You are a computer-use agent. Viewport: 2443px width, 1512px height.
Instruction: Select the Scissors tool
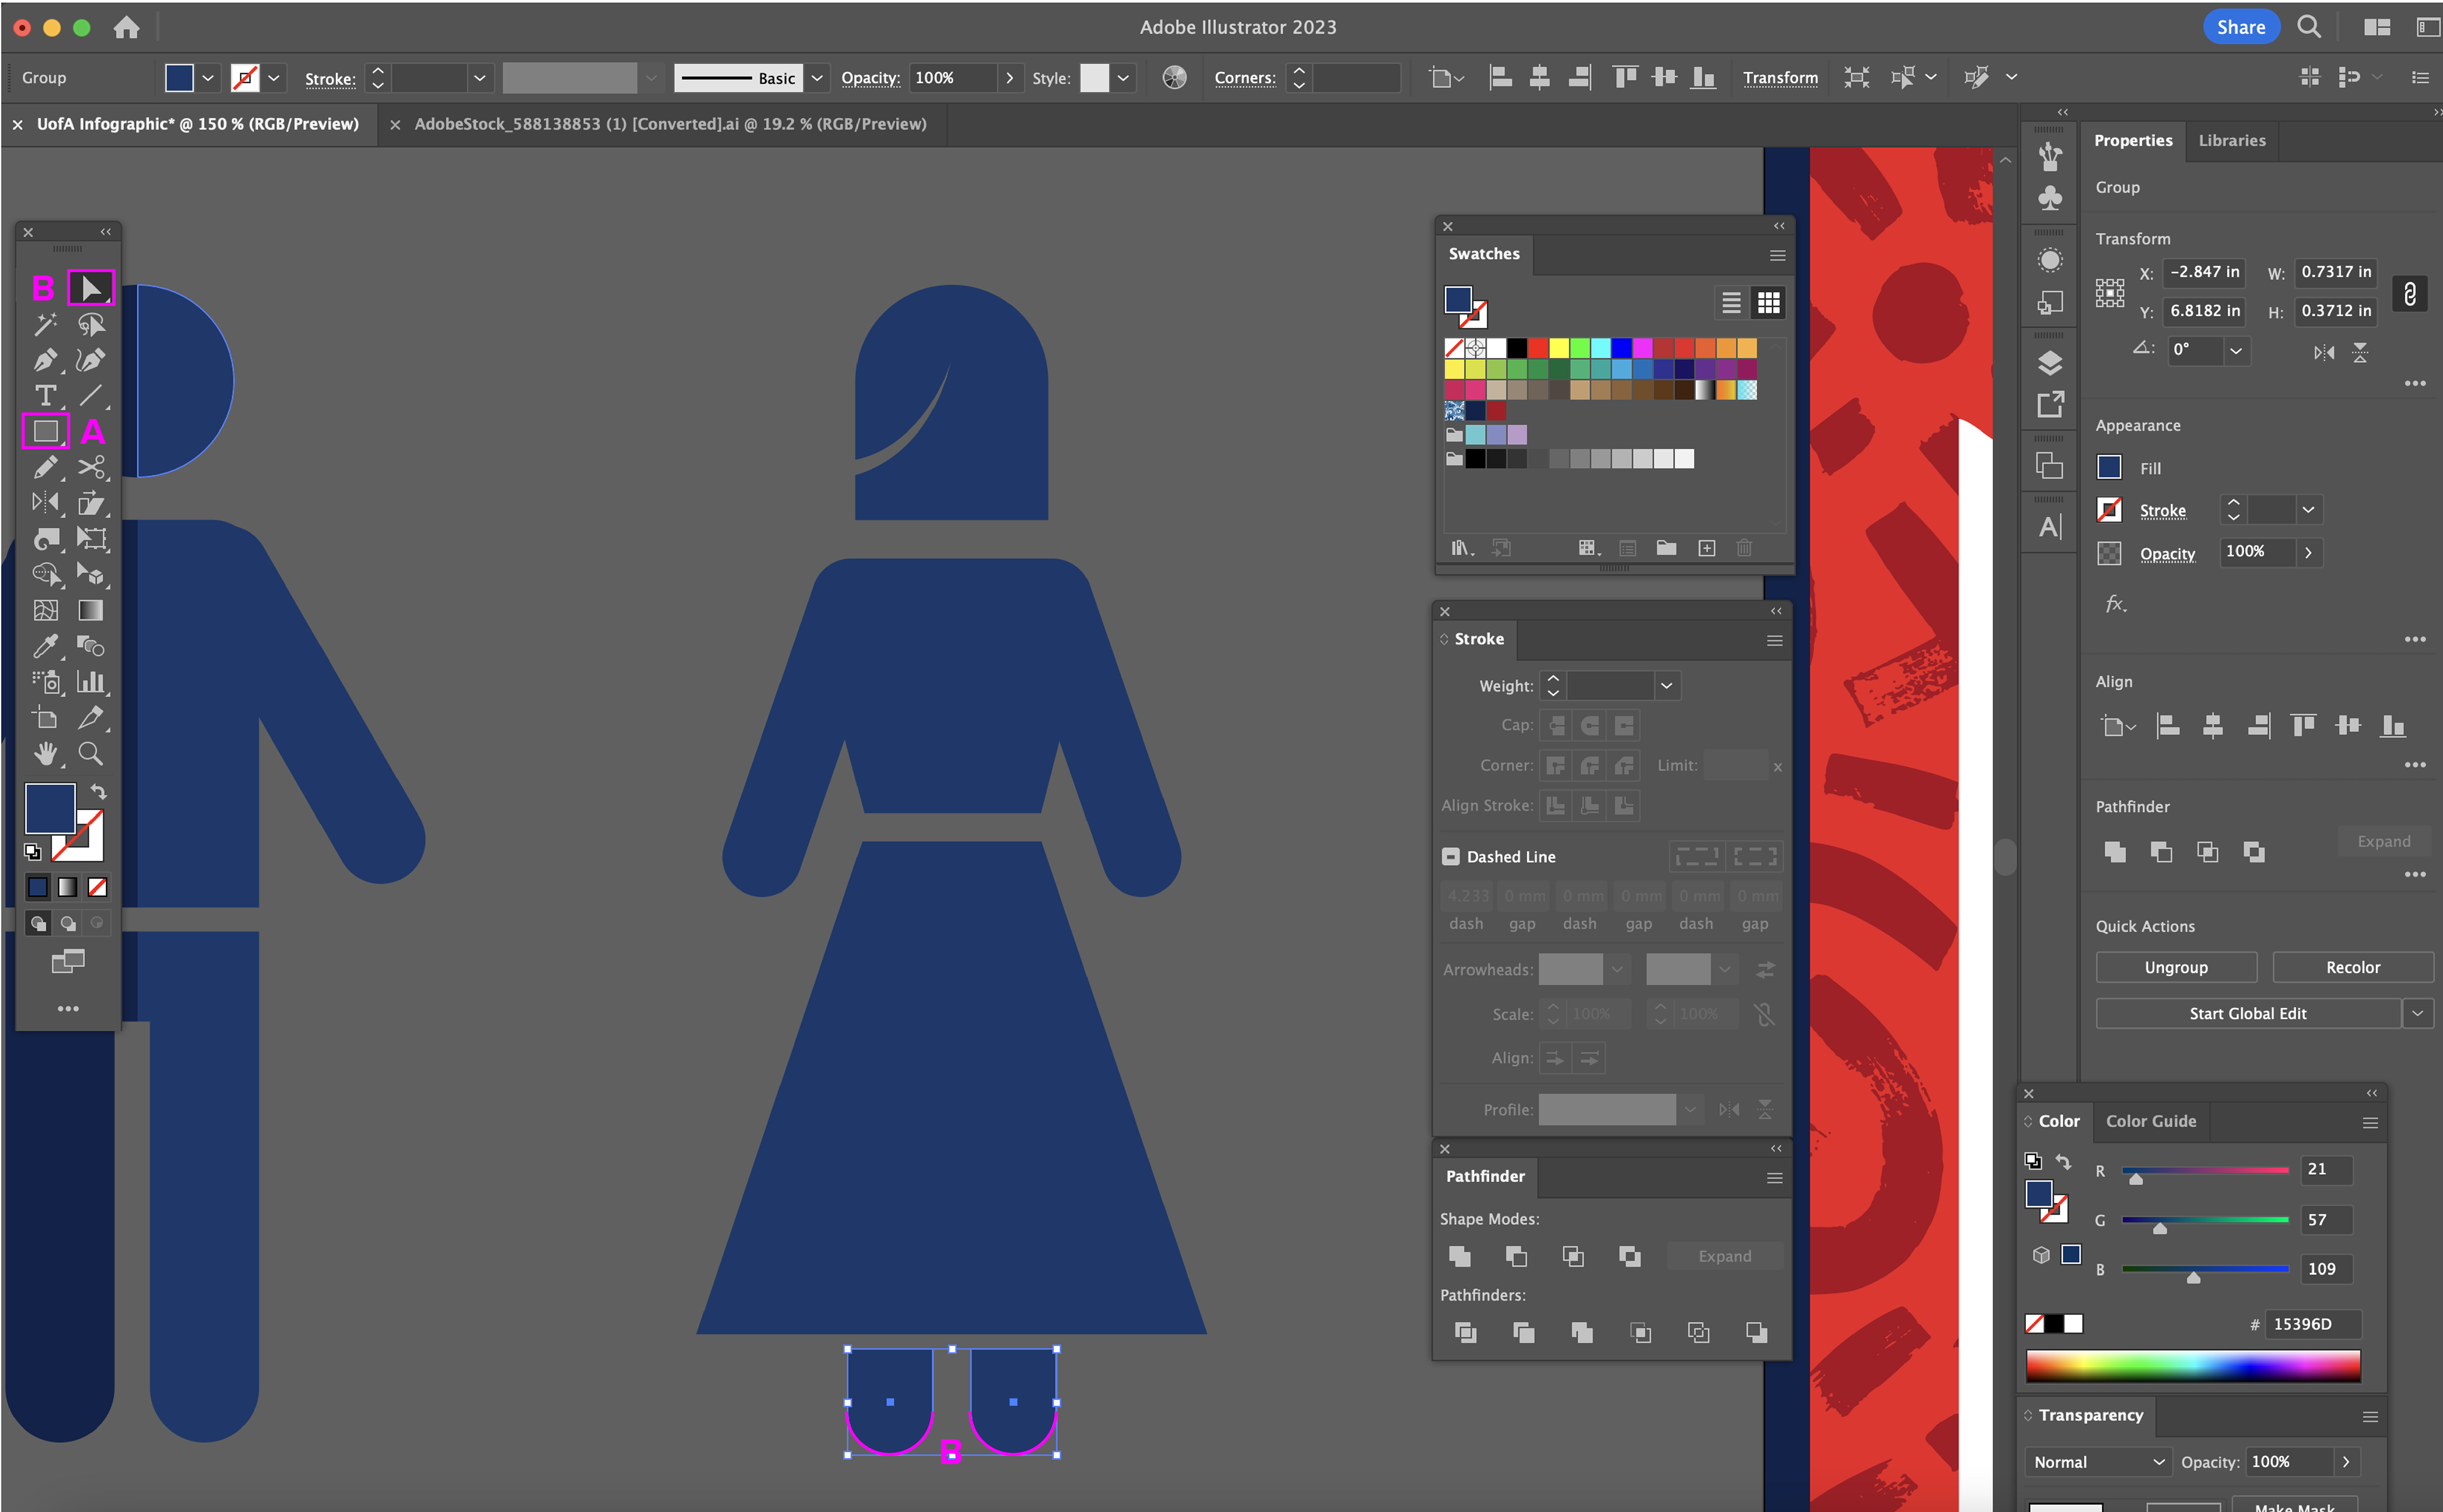[x=91, y=467]
